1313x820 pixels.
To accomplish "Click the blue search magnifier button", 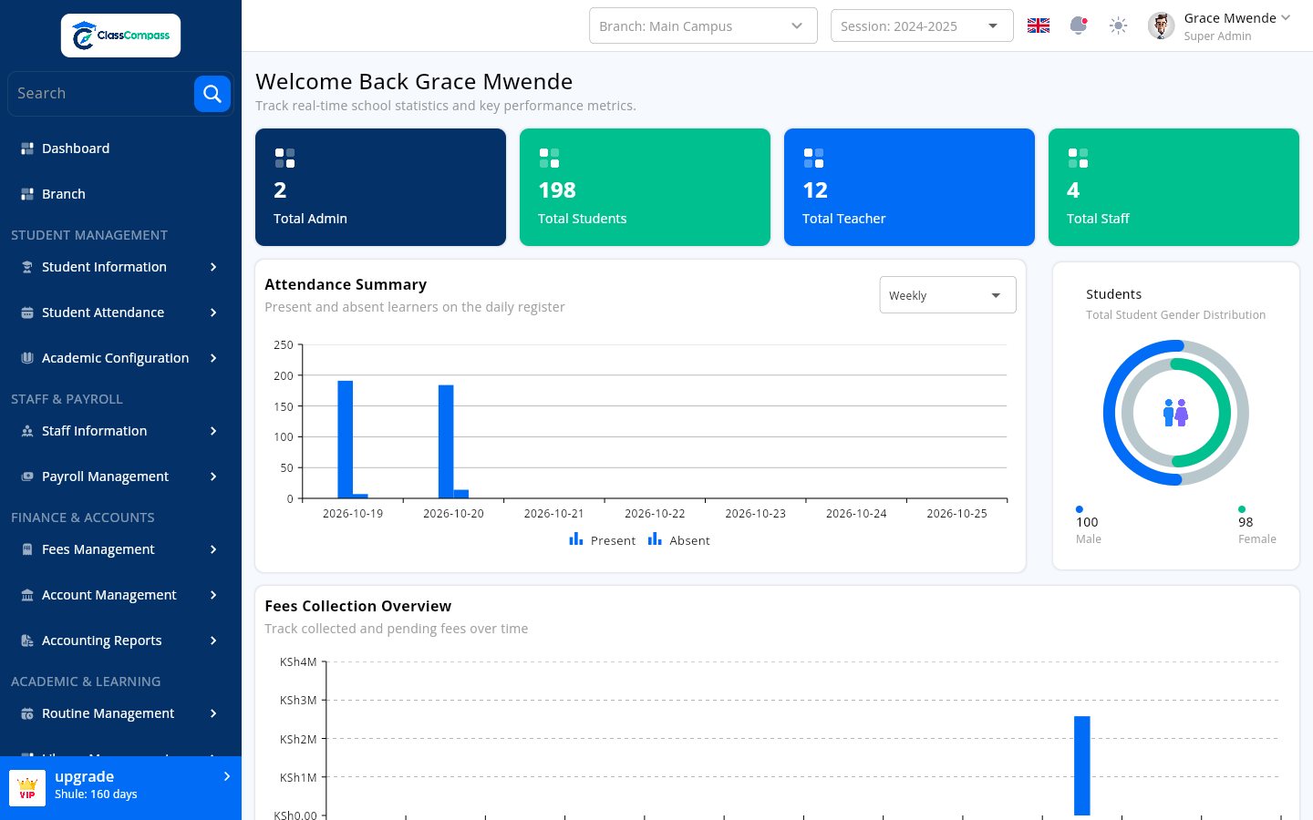I will [212, 94].
